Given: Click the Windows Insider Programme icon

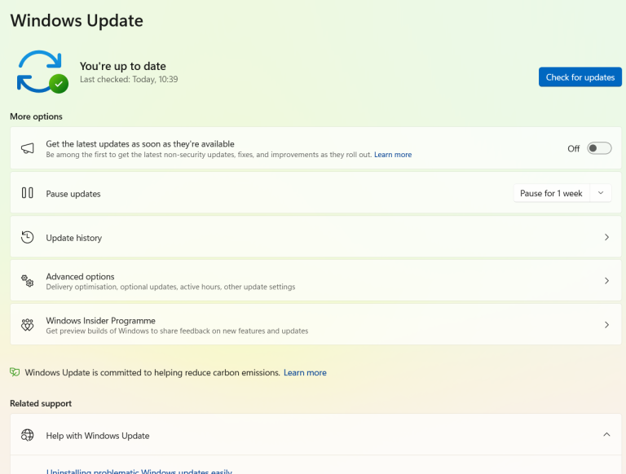Looking at the screenshot, I should [x=28, y=325].
